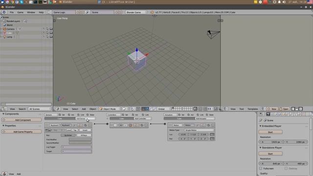This screenshot has width=313, height=176.
Task: Click the selected cube in the 3D viewport
Action: [137, 61]
